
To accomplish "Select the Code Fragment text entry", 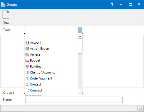I will tap(41, 78).
